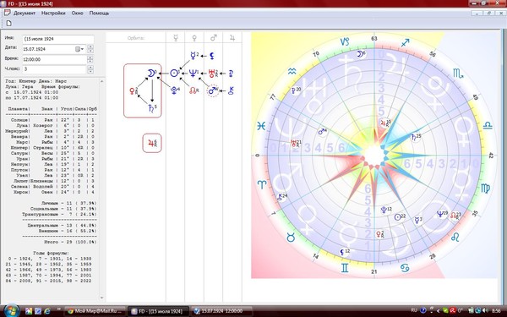The width and height of the screenshot is (507, 317).
Task: Open the date calendar dropdown
Action: pos(79,49)
